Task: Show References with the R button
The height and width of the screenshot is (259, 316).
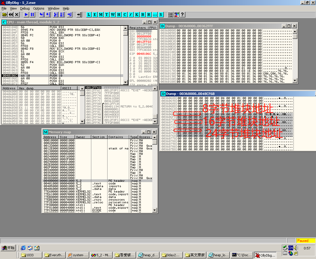Action: 149,14
